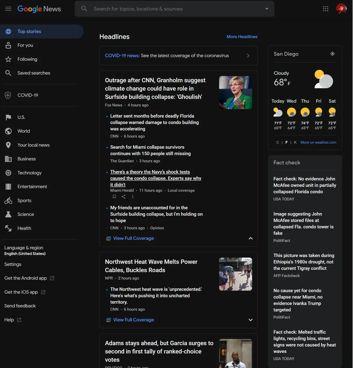This screenshot has width=353, height=368.
Task: Click external link icon beside Help
Action: pyautogui.click(x=19, y=320)
